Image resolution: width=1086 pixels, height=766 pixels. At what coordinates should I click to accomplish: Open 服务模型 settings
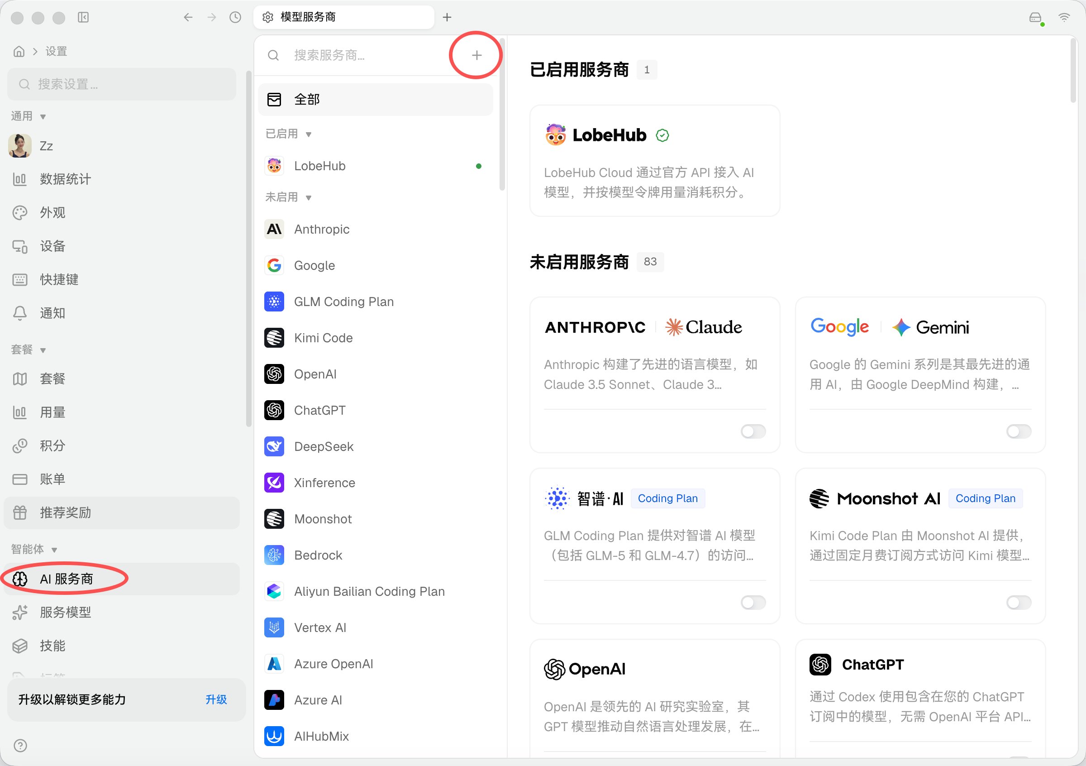(x=122, y=612)
